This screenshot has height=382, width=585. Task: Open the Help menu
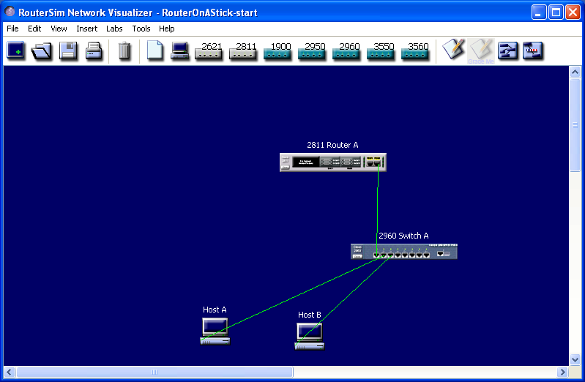[x=166, y=29]
